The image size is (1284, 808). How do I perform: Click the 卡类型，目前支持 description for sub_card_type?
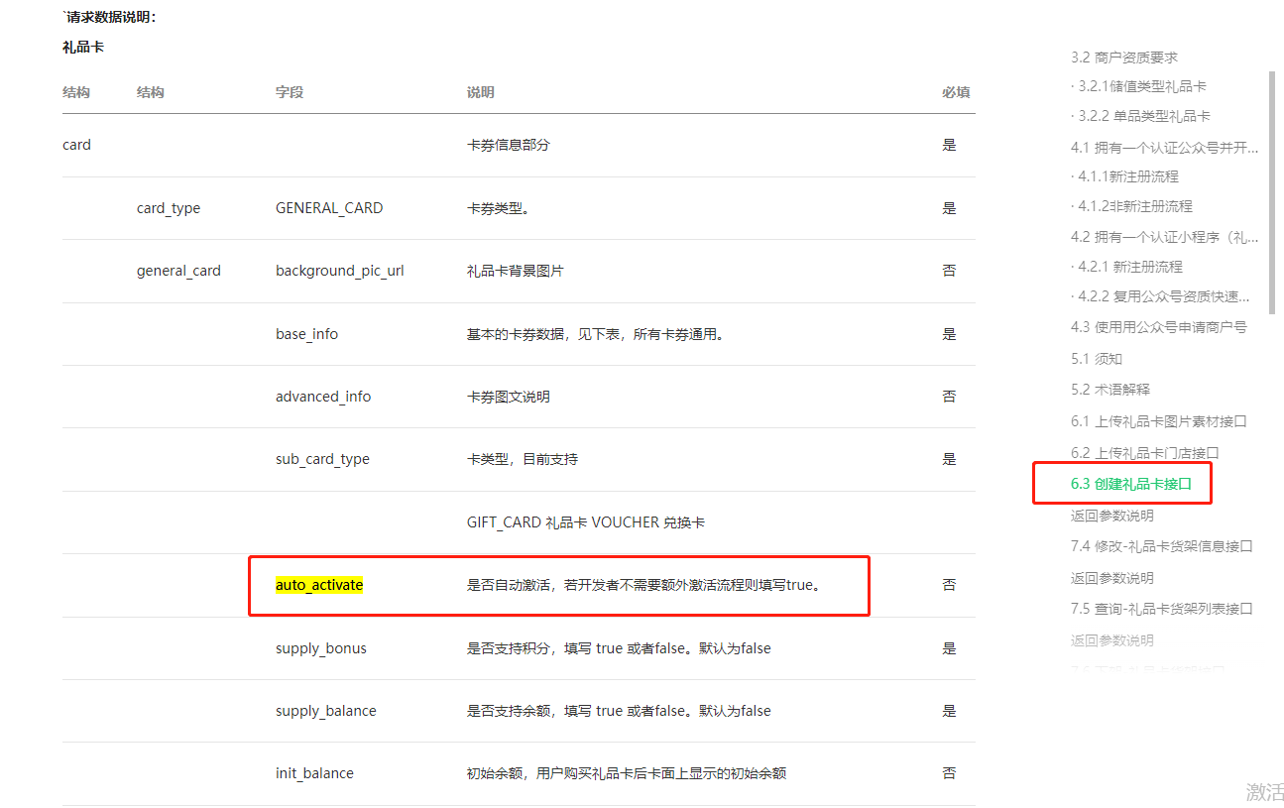[x=523, y=459]
